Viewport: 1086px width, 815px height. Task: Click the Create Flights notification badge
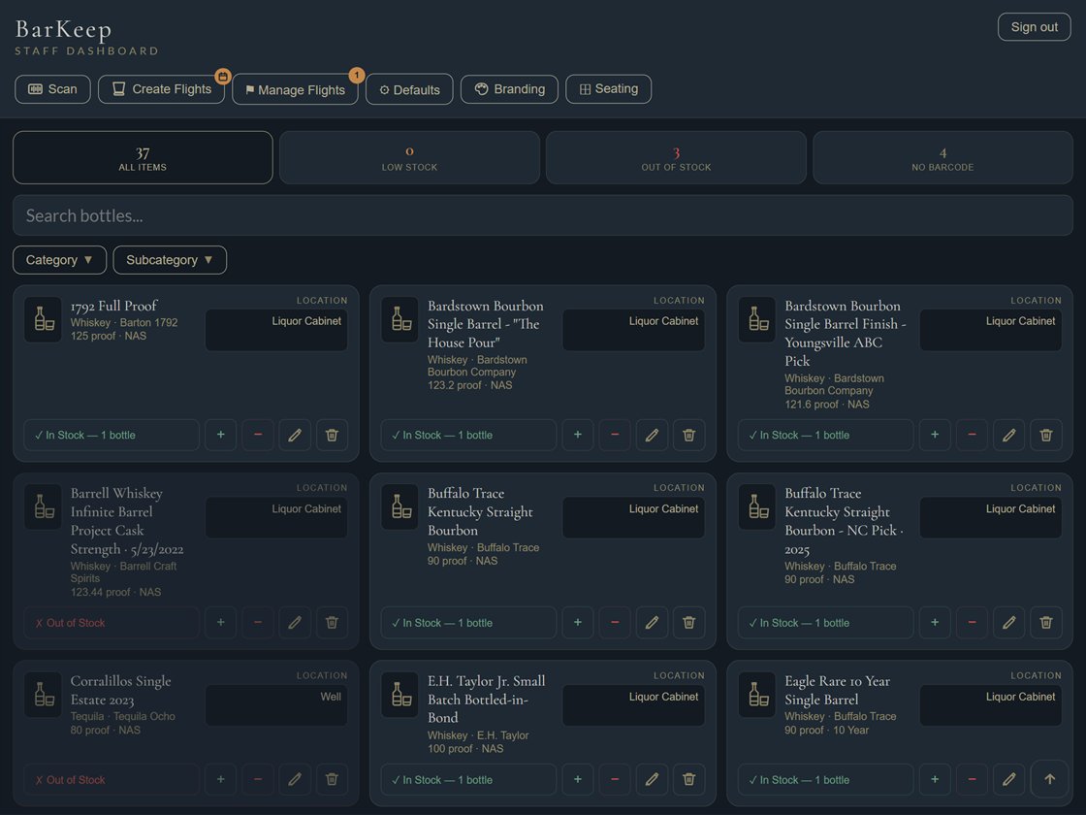[x=223, y=77]
